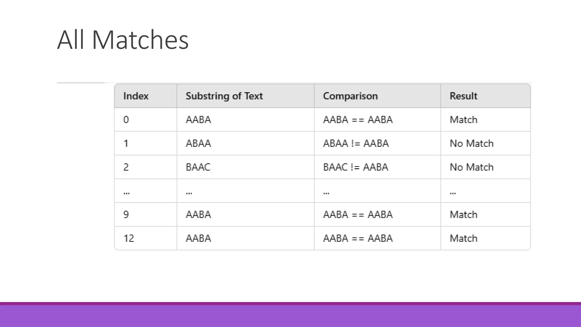Click the index cell showing 12

[x=129, y=238]
